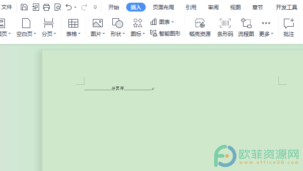Click 智能图形 smart graphic button
The width and height of the screenshot is (303, 171).
pyautogui.click(x=165, y=33)
